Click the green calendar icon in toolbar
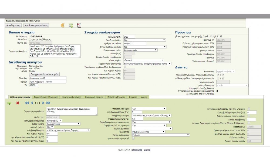The height and width of the screenshot is (157, 270). (x=71, y=26)
